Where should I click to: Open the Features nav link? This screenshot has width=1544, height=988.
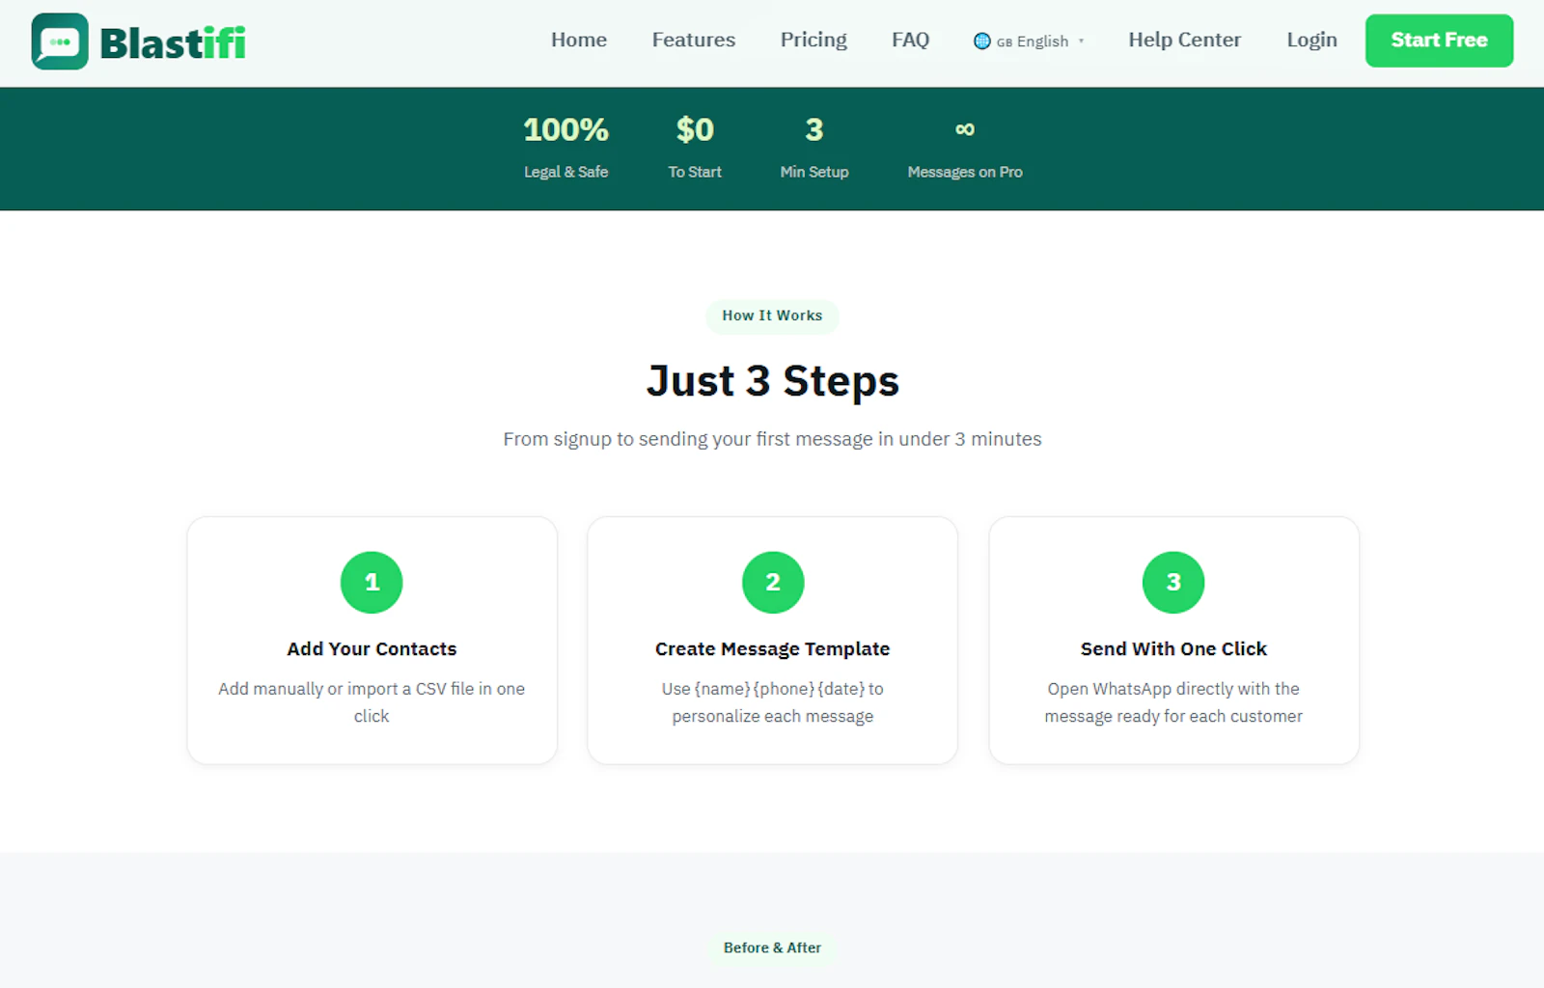(694, 40)
